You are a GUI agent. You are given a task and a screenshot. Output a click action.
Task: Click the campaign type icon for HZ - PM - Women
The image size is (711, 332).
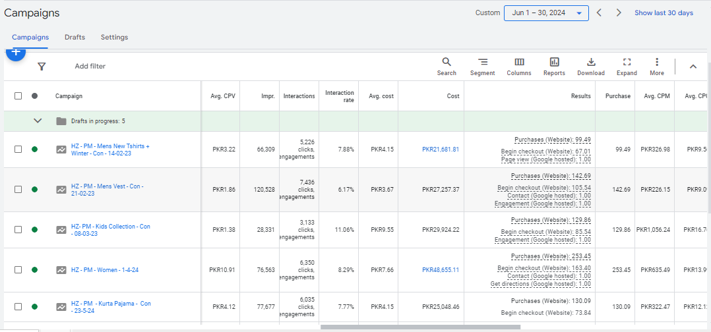click(x=61, y=270)
